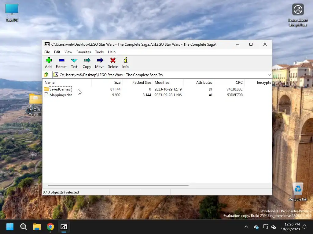Click the AI attribute value
313x234 pixels.
[210, 95]
